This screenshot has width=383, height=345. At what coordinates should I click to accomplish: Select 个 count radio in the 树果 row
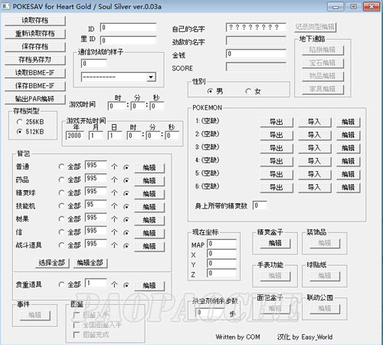pyautogui.click(x=126, y=219)
